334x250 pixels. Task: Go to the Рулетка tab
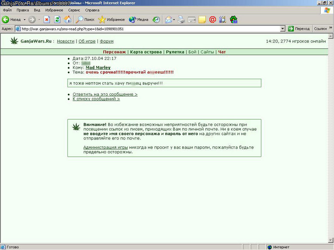[x=175, y=52]
